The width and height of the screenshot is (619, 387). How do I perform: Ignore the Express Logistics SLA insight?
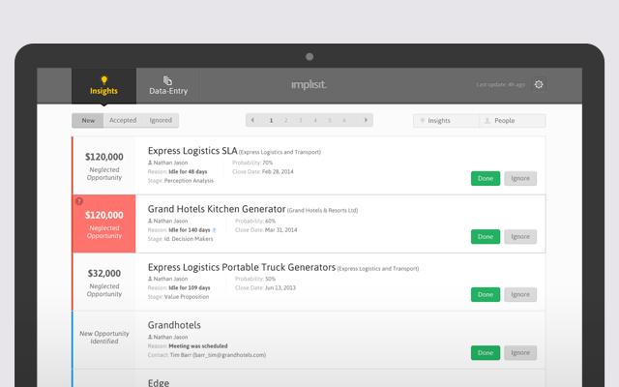click(520, 178)
